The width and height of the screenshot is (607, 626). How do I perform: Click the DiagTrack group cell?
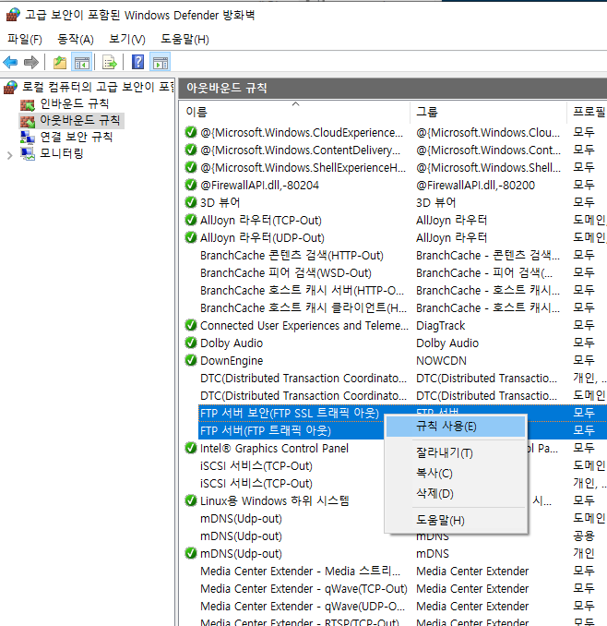[441, 325]
